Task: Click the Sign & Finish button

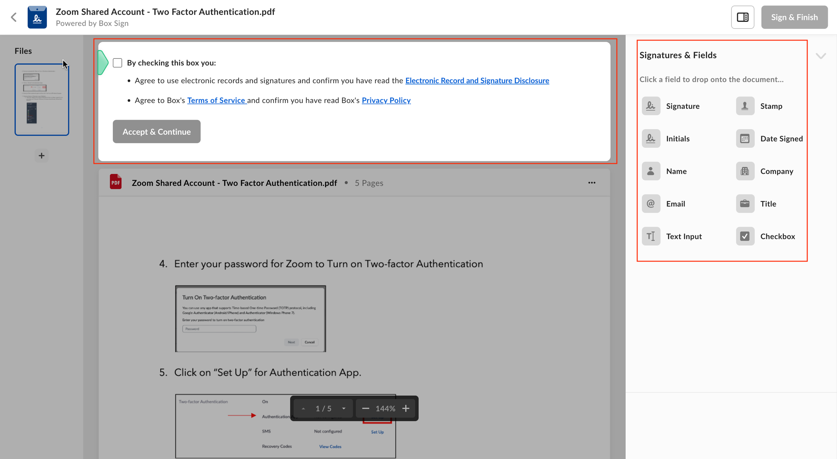Action: (794, 17)
